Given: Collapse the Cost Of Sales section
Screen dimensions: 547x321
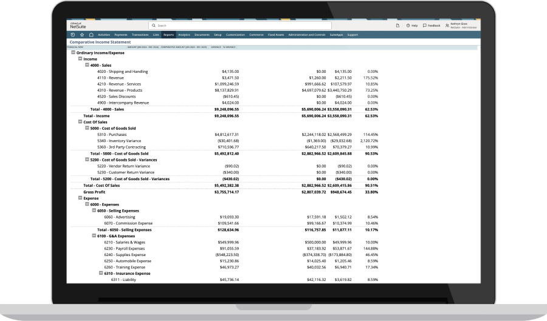Looking at the screenshot, I should pos(80,122).
